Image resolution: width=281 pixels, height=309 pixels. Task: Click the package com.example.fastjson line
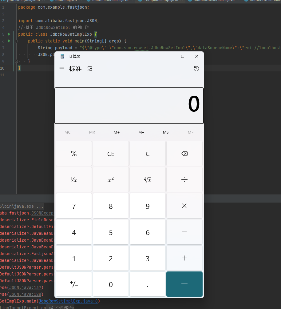(x=54, y=7)
